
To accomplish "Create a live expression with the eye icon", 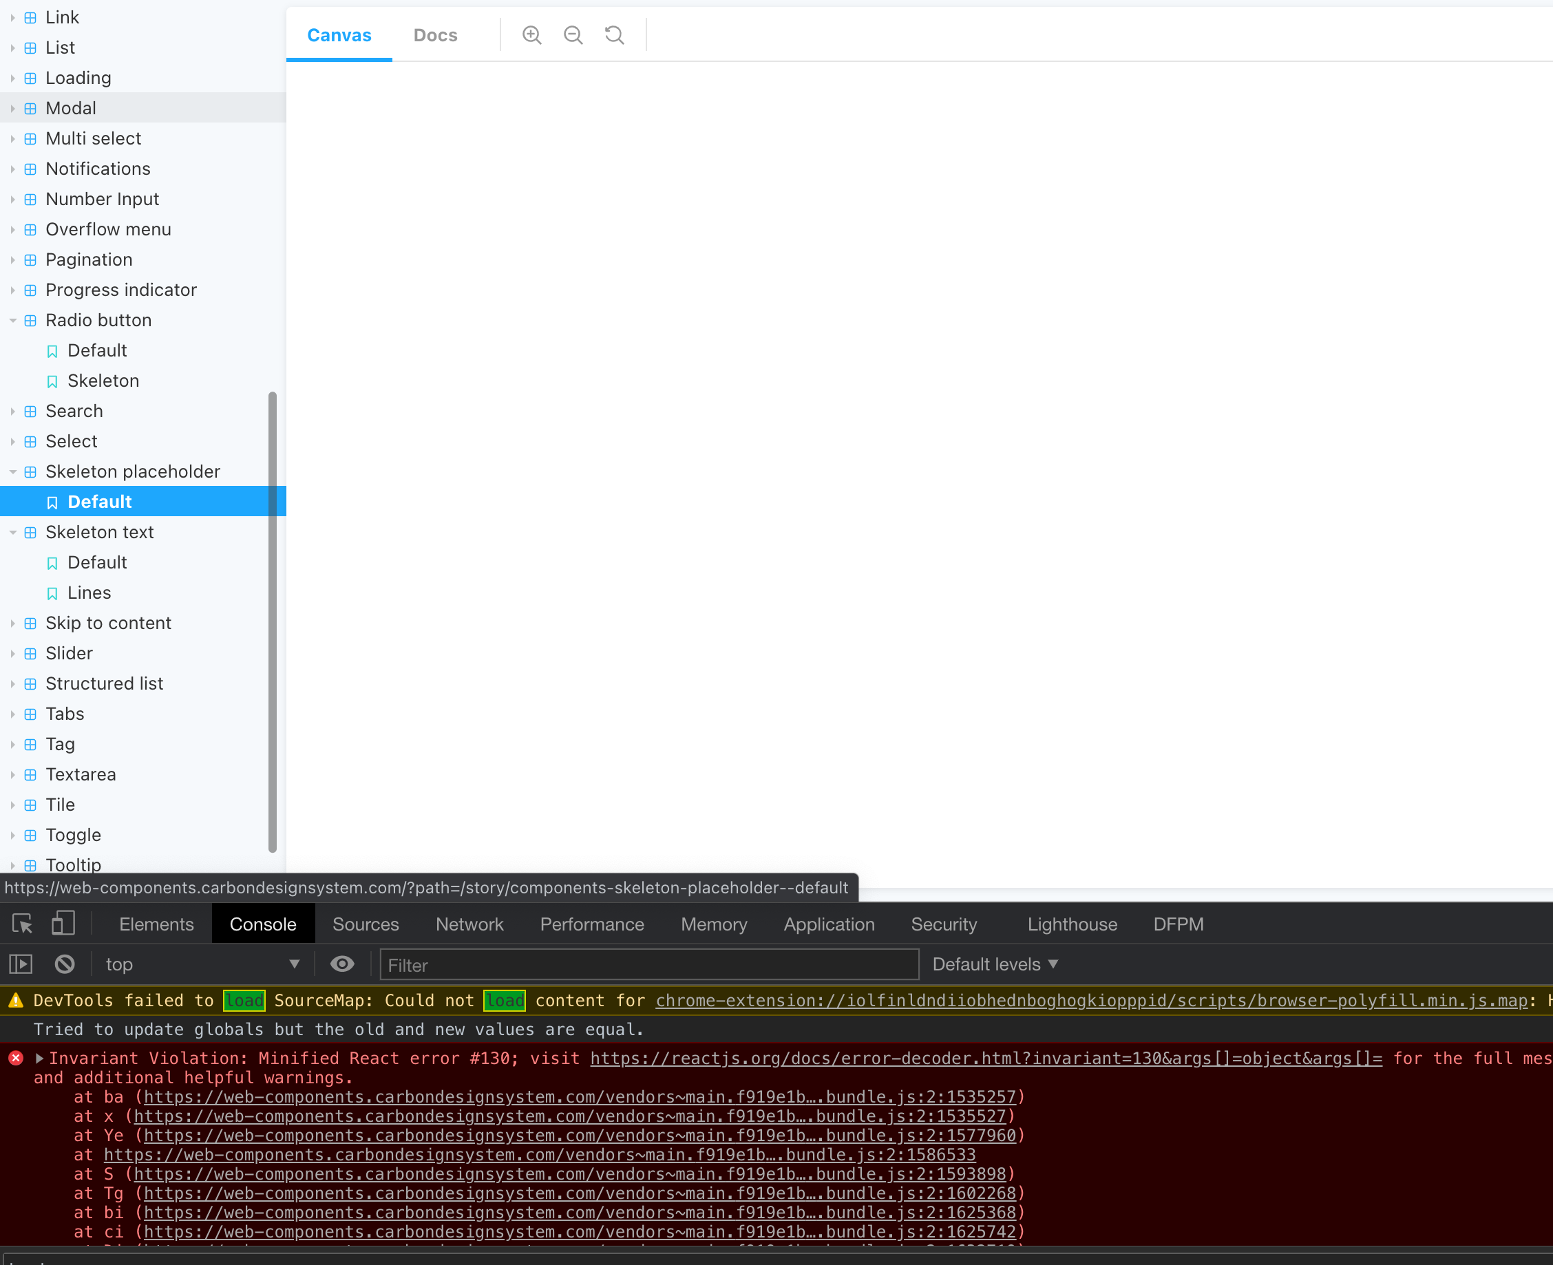I will point(342,964).
